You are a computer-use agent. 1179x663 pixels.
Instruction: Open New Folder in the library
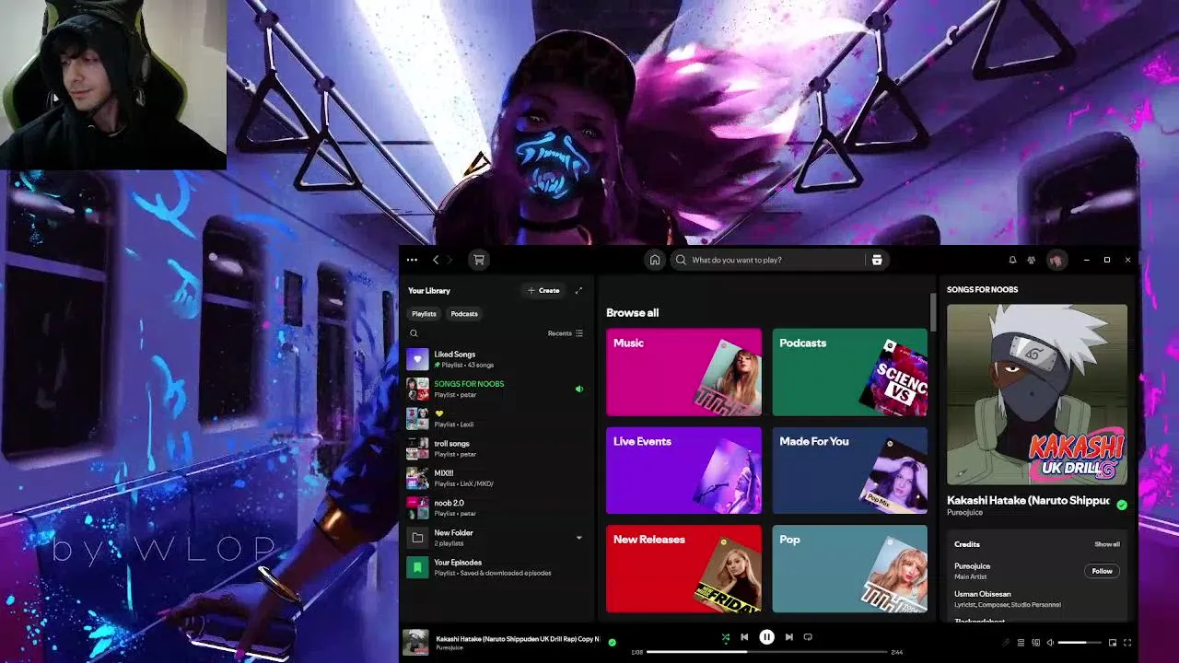(496, 538)
